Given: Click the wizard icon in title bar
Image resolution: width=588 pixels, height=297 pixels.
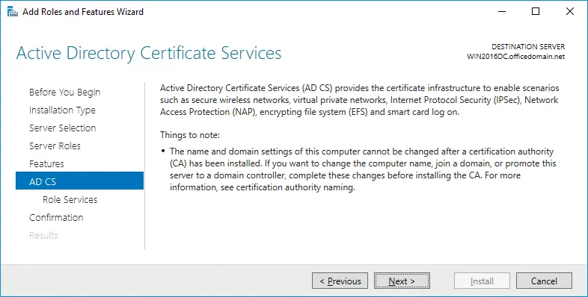Looking at the screenshot, I should point(13,12).
